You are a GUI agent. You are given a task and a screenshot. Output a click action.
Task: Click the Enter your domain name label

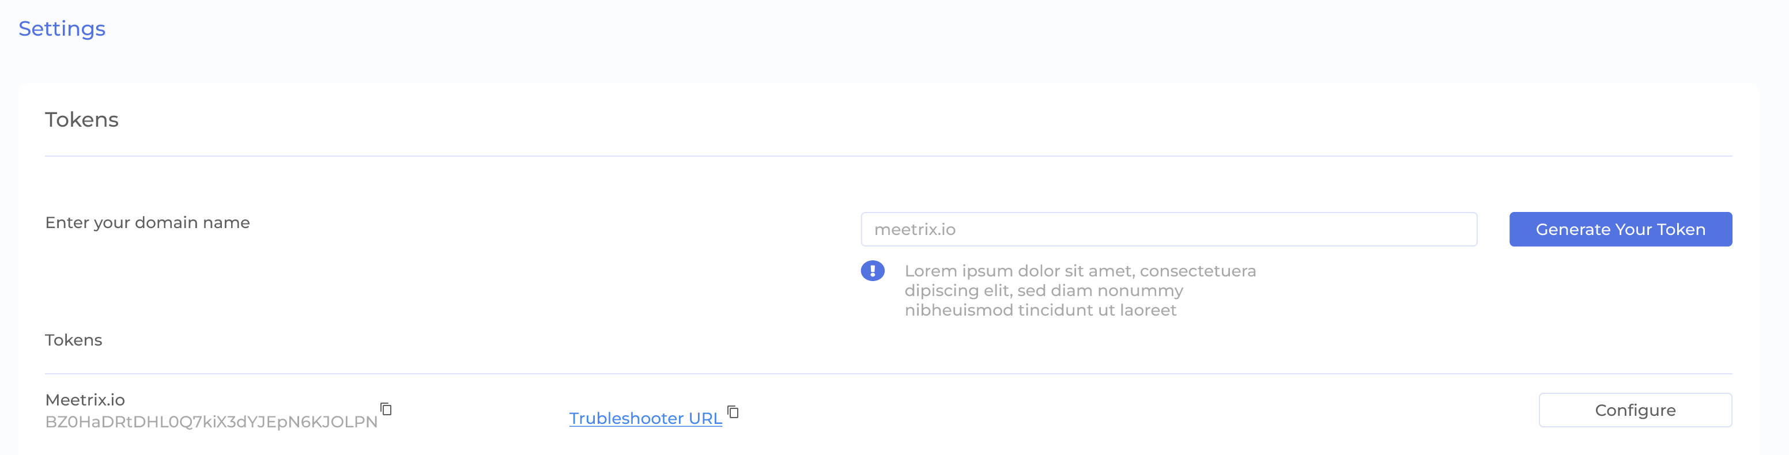coord(147,223)
